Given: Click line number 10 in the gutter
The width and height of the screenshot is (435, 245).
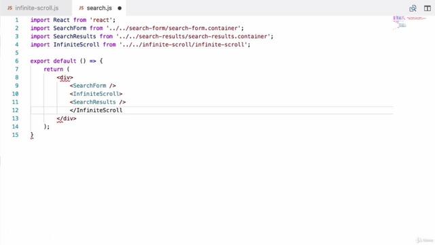Looking at the screenshot, I should click(15, 94).
